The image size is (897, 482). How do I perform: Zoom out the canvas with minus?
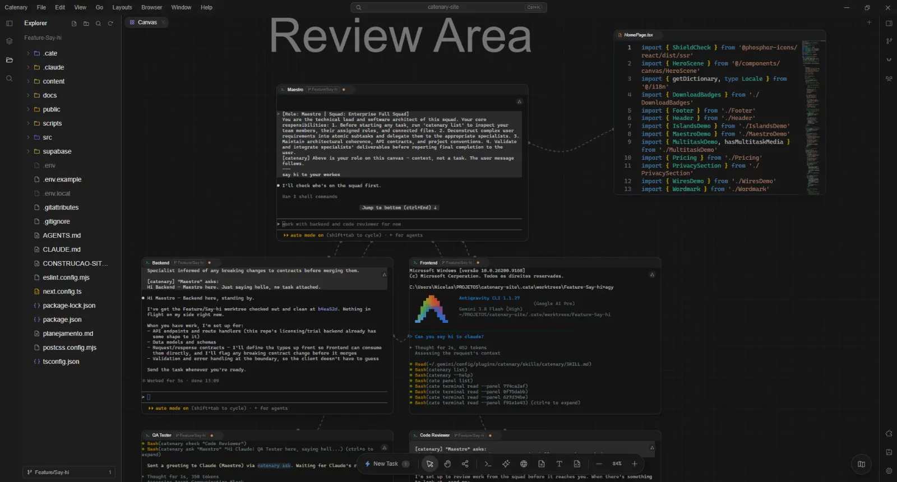click(x=599, y=464)
